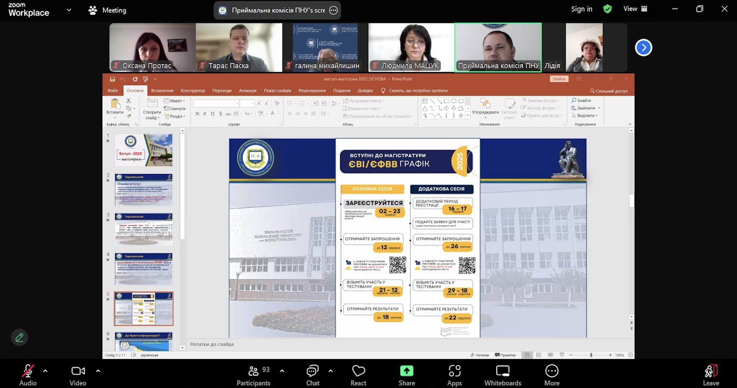
Task: Open Zoom Workplace dropdown chevron
Action: click(x=69, y=10)
